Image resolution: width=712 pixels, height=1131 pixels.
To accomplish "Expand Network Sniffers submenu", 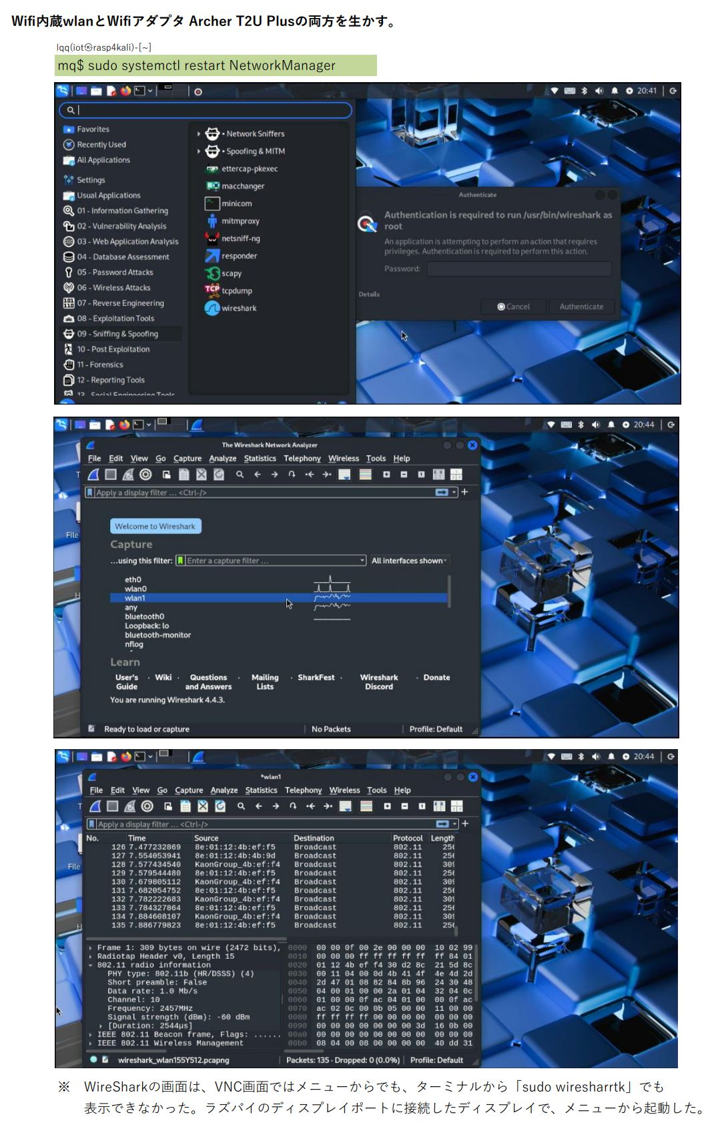I will click(199, 134).
